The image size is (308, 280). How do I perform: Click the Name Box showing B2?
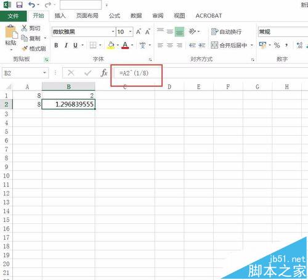(22, 73)
